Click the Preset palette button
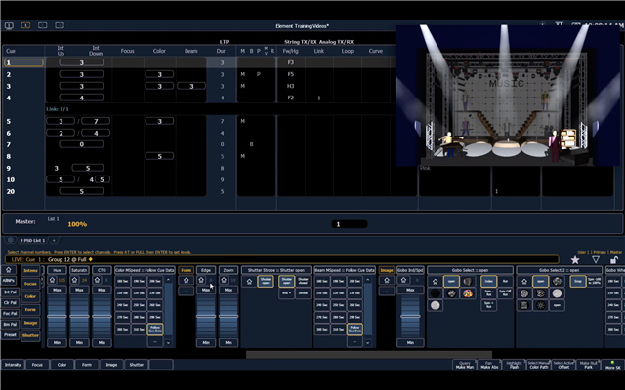Screen dimensions: 625x390 pyautogui.click(x=10, y=335)
